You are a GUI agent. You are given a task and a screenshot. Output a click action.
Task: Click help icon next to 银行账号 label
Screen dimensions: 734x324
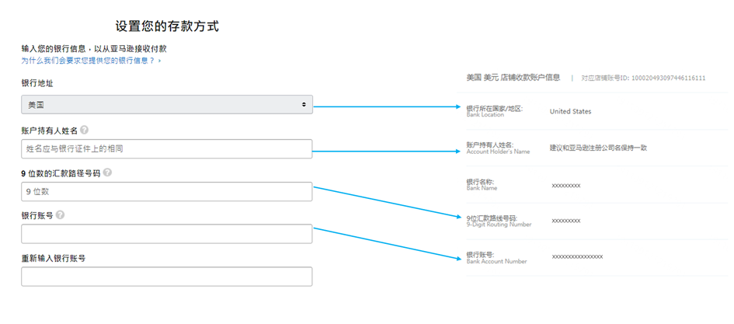pos(60,215)
